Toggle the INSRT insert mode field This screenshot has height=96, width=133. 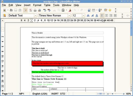55,94
